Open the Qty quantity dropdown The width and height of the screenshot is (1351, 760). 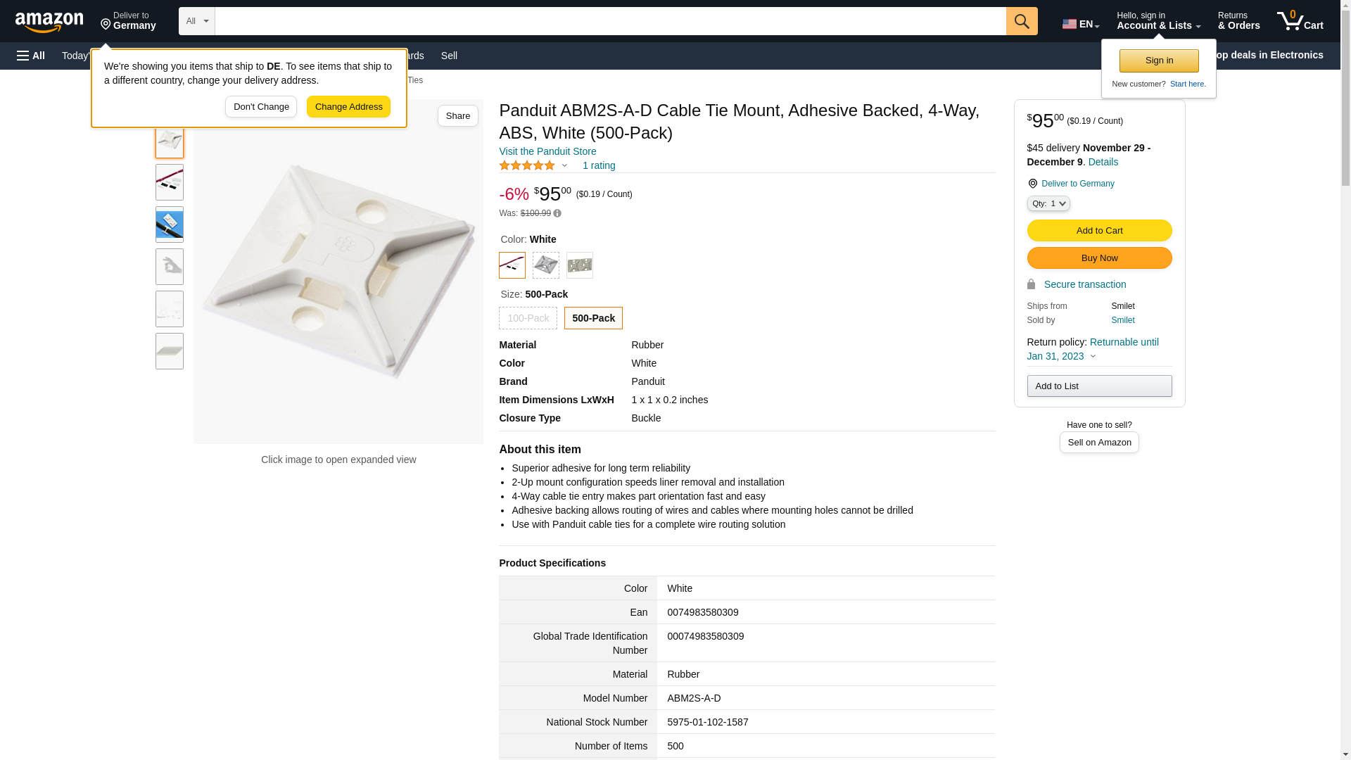pos(1048,203)
